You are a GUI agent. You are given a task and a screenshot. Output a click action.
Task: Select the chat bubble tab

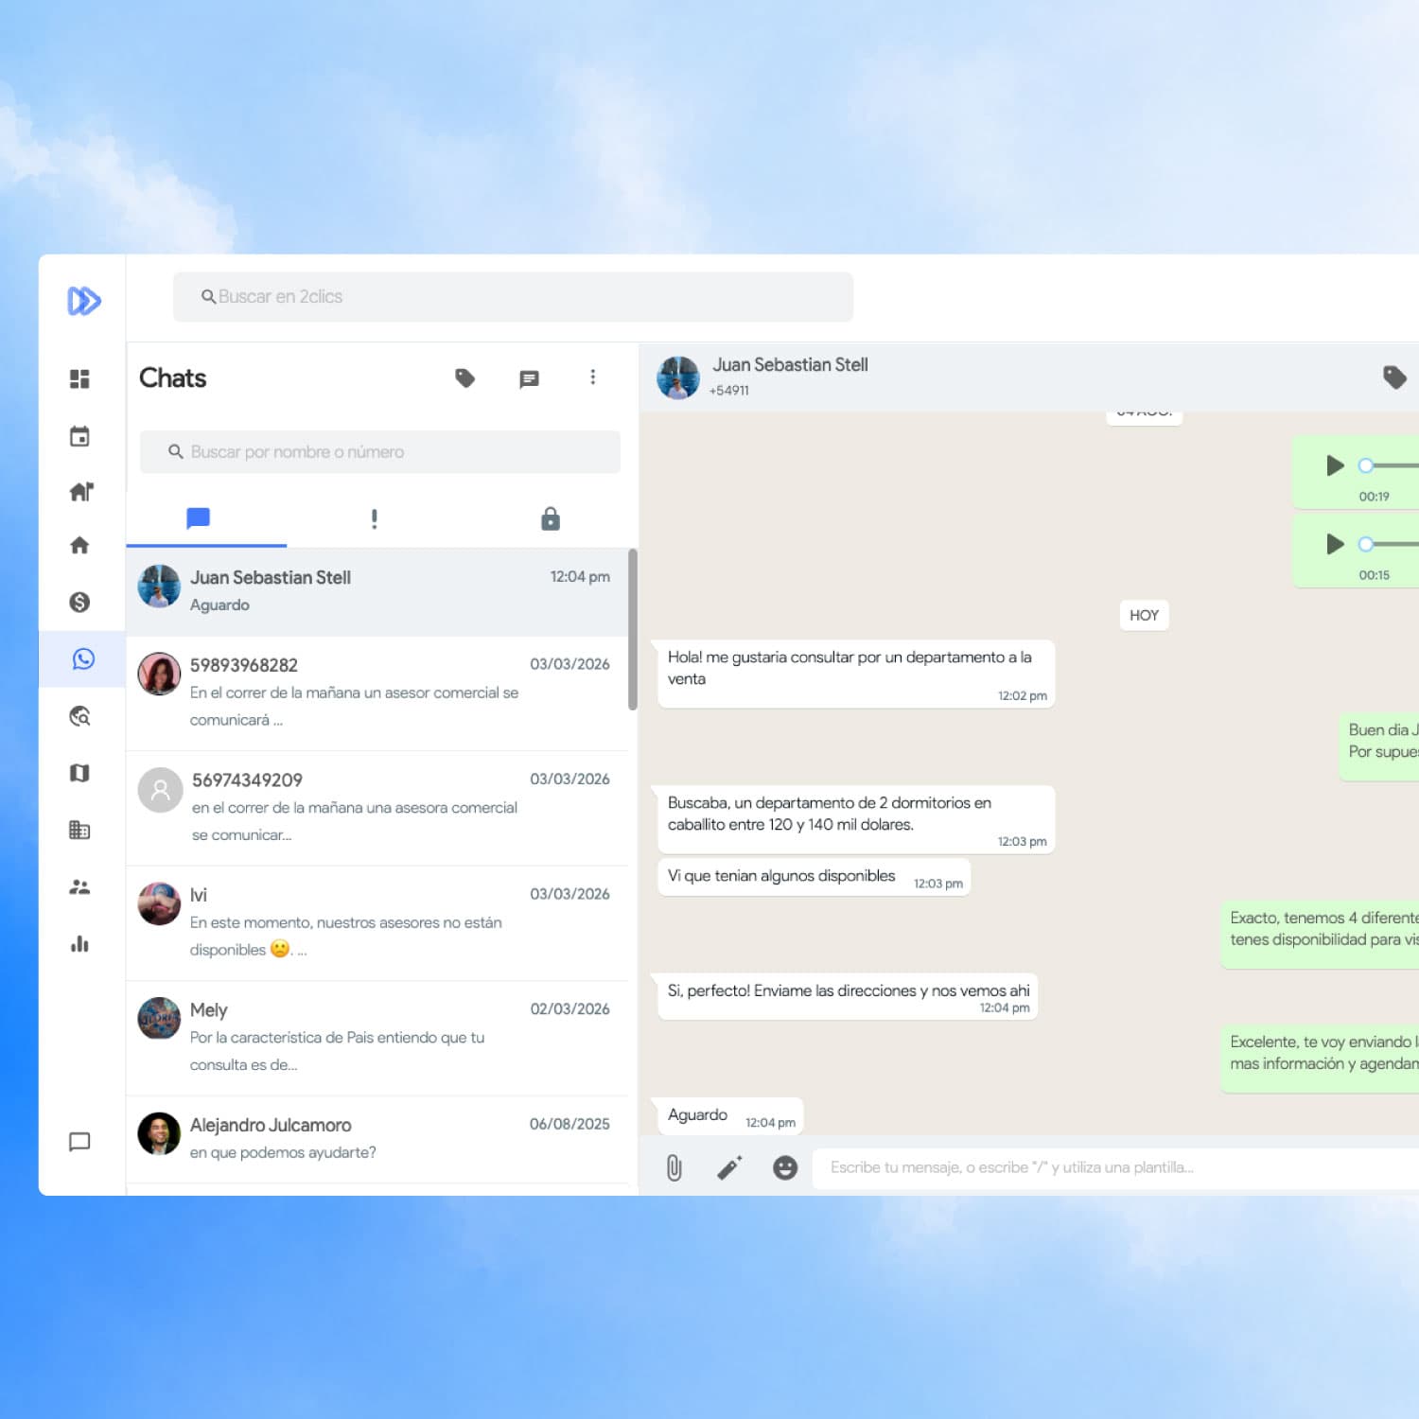click(198, 518)
